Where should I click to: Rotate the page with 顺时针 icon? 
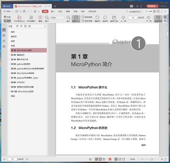(x=98, y=19)
